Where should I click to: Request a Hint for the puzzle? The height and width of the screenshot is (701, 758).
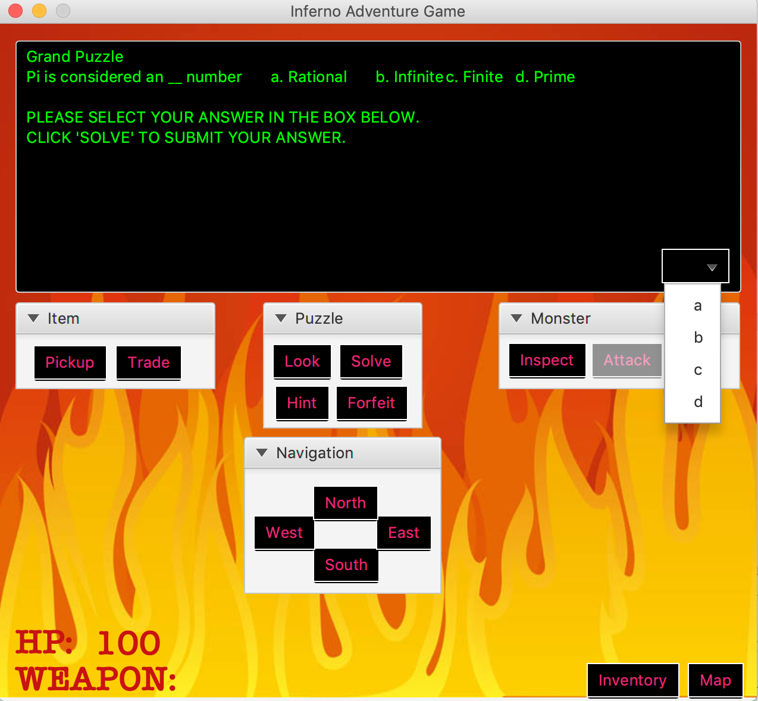point(302,403)
